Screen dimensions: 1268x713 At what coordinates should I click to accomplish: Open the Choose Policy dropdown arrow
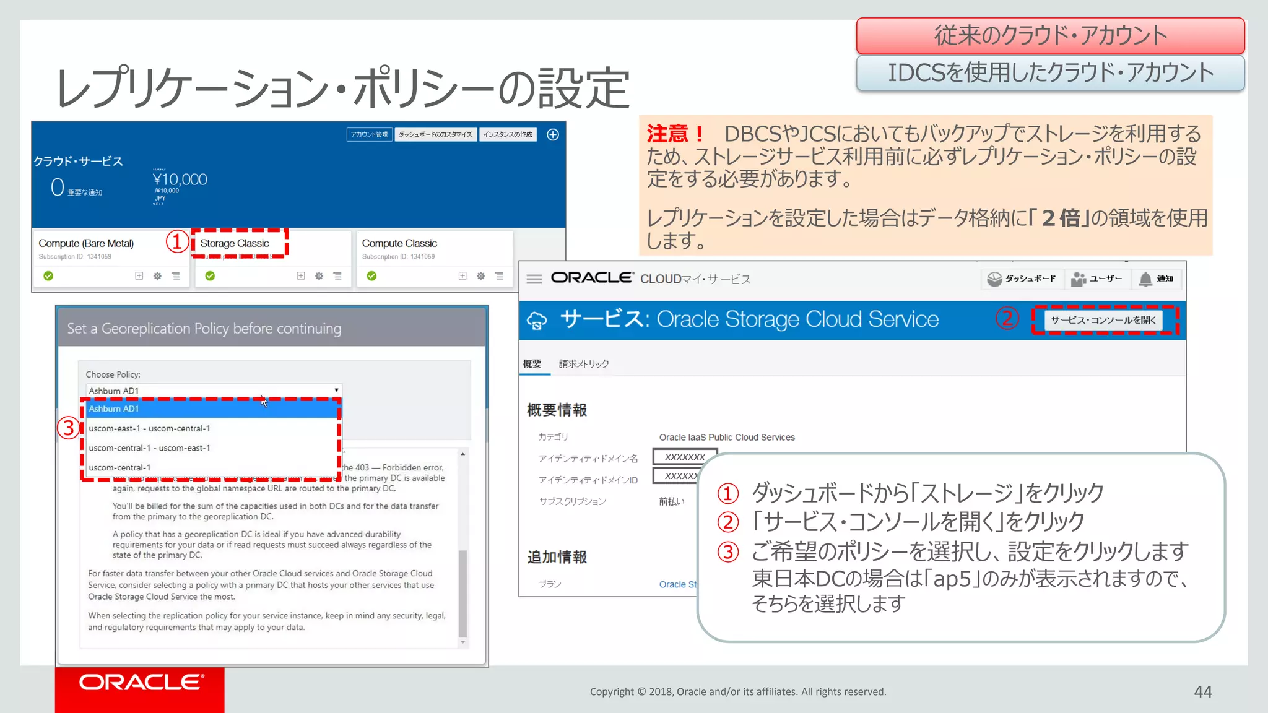pyautogui.click(x=336, y=391)
